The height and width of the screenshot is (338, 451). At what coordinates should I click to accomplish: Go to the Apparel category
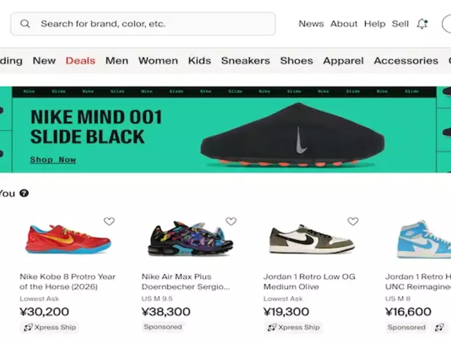click(x=343, y=61)
